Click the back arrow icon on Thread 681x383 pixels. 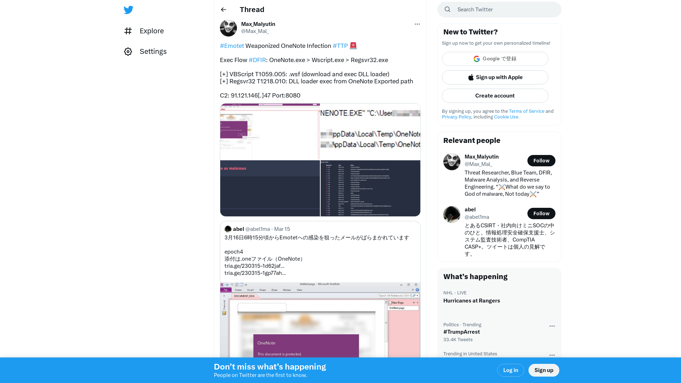(223, 9)
